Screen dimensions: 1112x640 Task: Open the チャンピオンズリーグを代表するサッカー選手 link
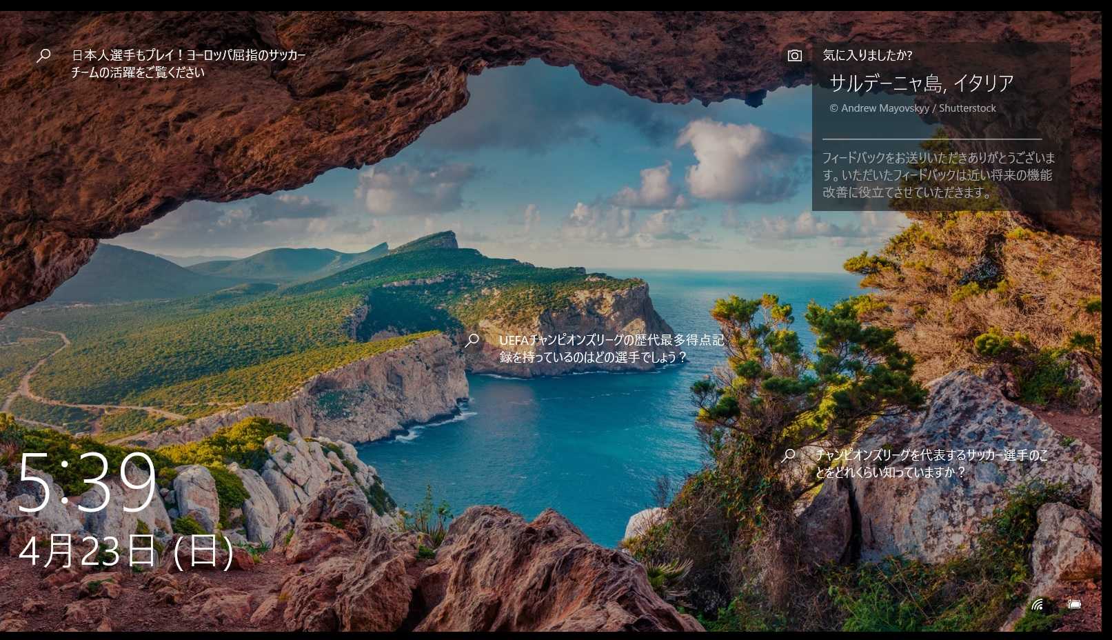[931, 463]
